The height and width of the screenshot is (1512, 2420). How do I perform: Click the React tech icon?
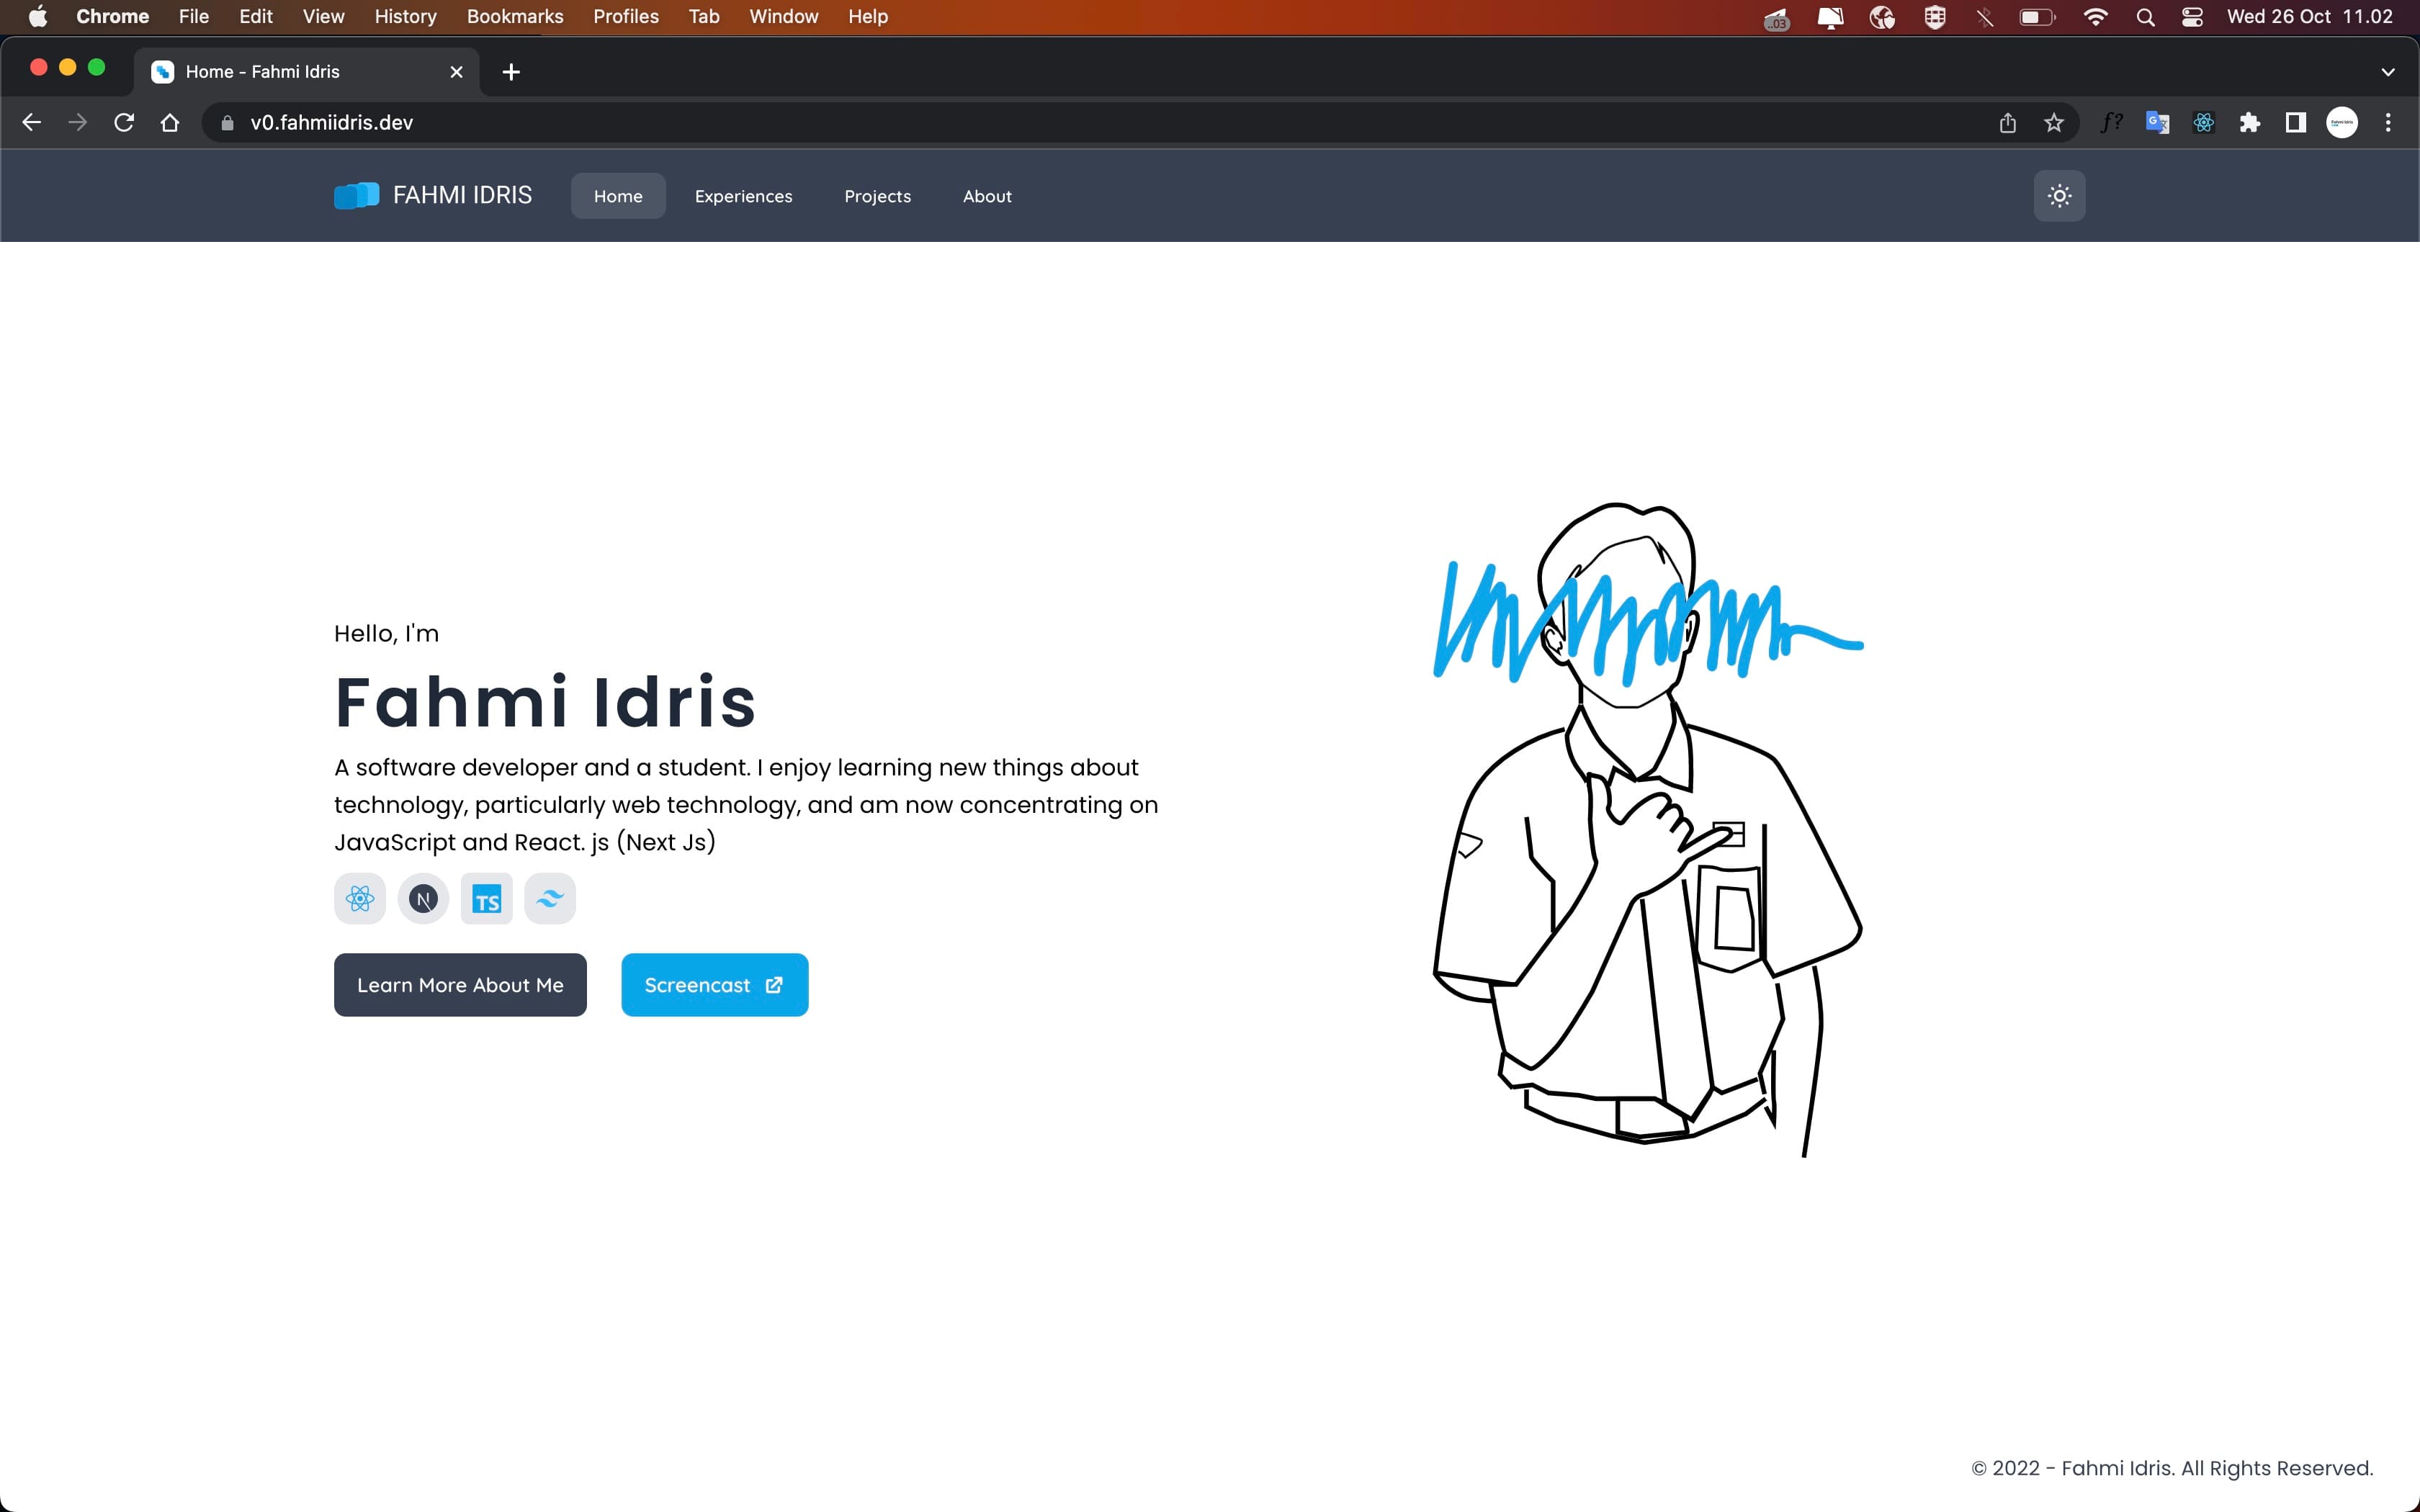click(x=360, y=898)
